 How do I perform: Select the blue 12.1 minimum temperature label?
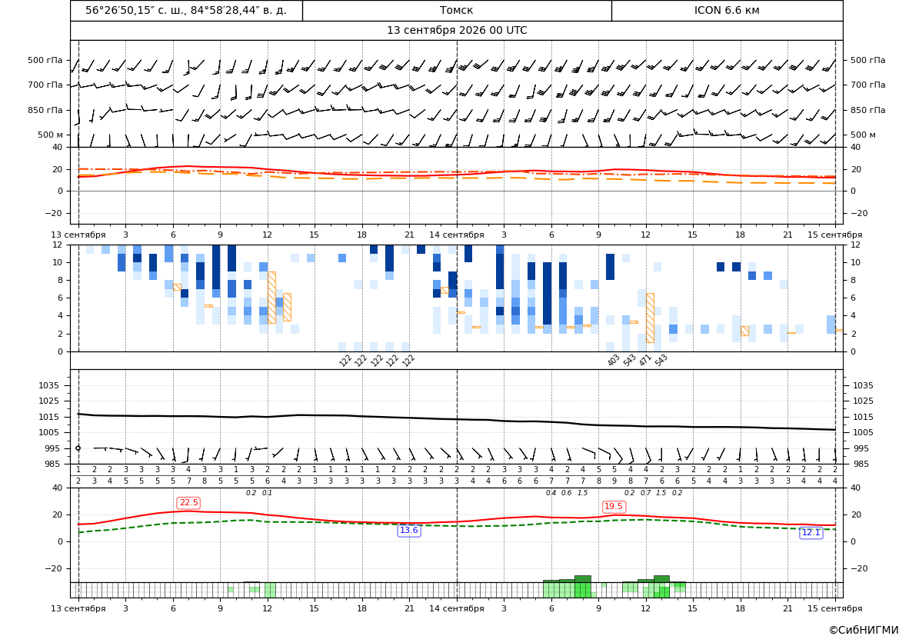811,533
